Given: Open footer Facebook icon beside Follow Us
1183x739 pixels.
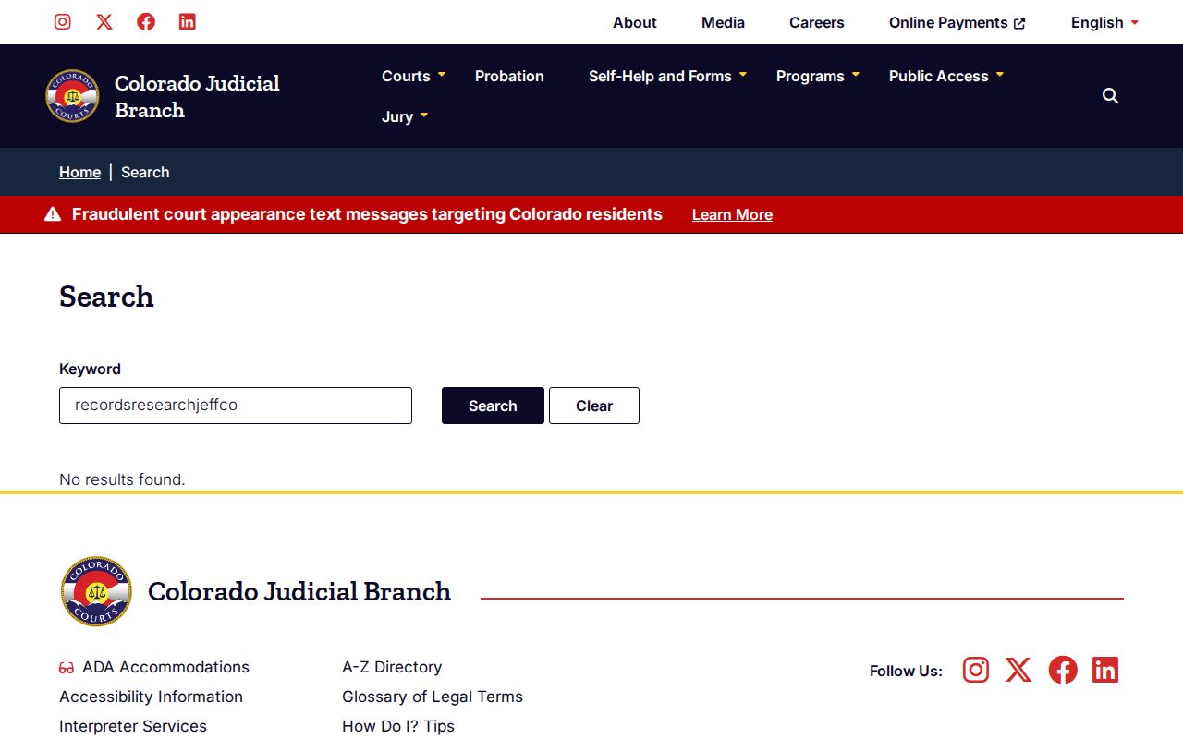Looking at the screenshot, I should point(1063,670).
